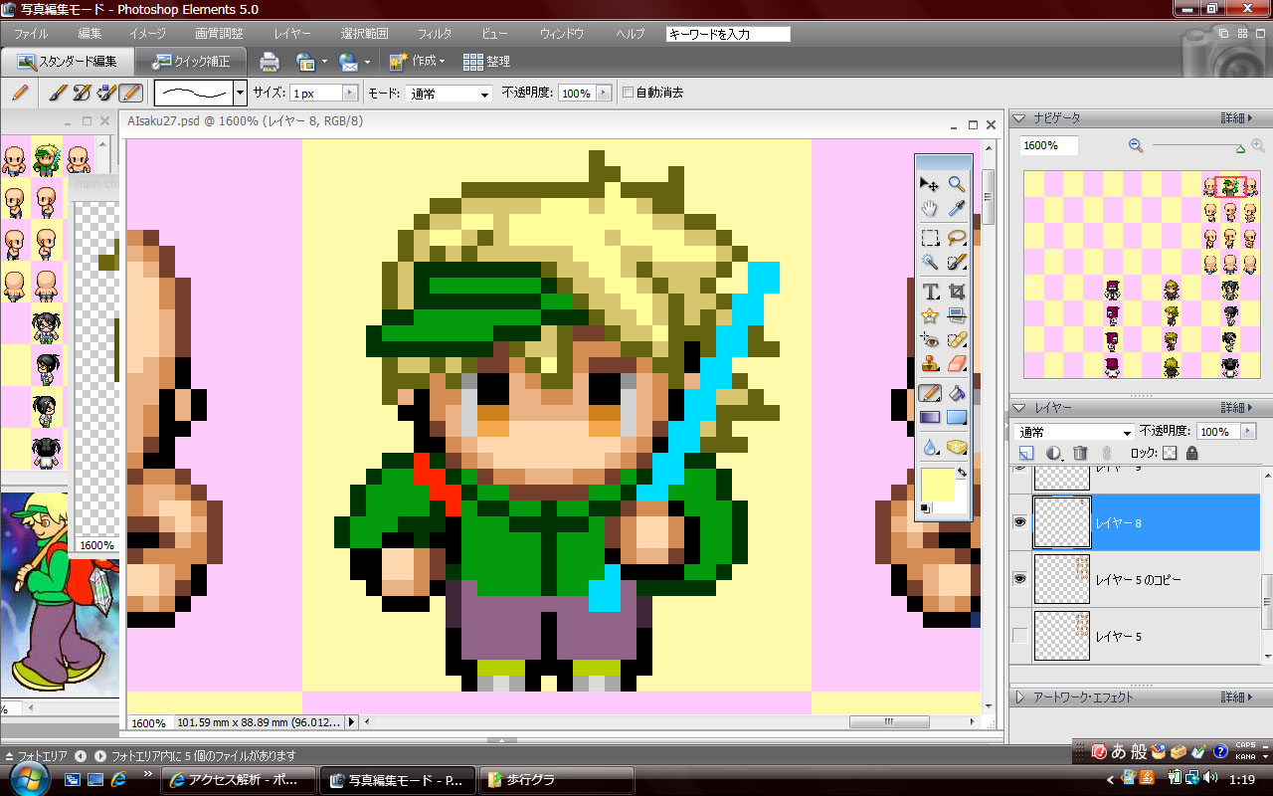Choose the Impressionist Brush in options bar
Screen dimensions: 1273x796
(x=82, y=93)
